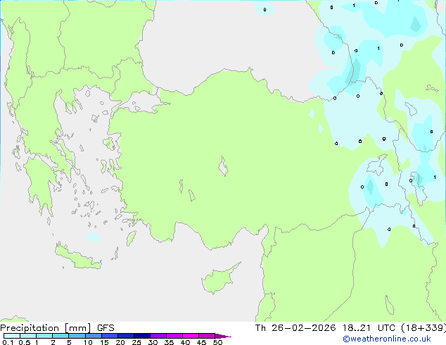This screenshot has height=345, width=446.
Task: Choose the 10–15 mm blue legend swatch
Action: pyautogui.click(x=94, y=336)
